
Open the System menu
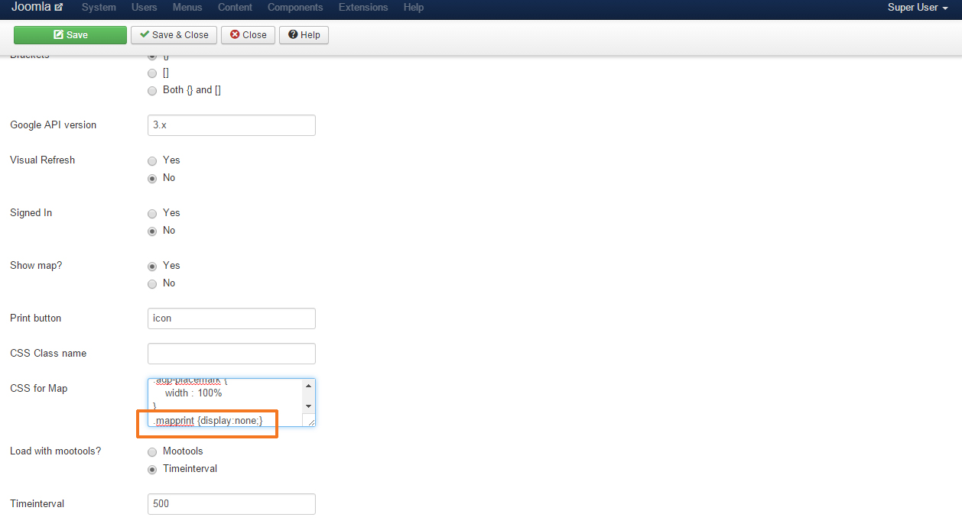click(x=99, y=7)
